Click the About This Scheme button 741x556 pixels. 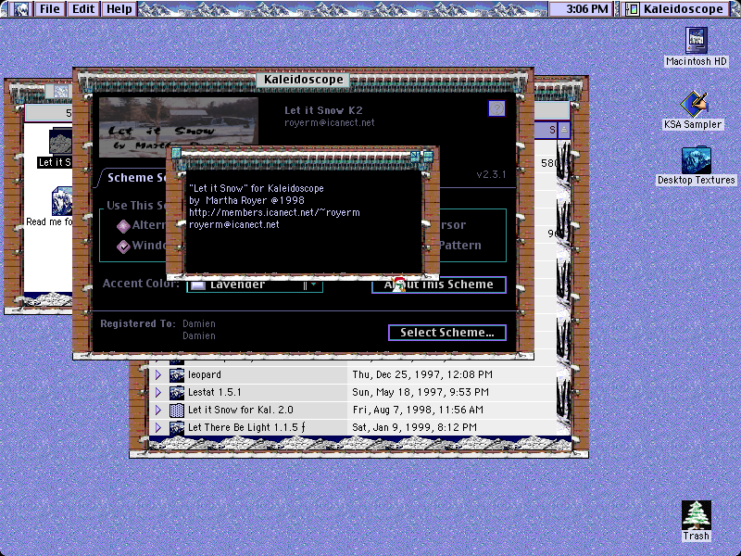coord(439,284)
